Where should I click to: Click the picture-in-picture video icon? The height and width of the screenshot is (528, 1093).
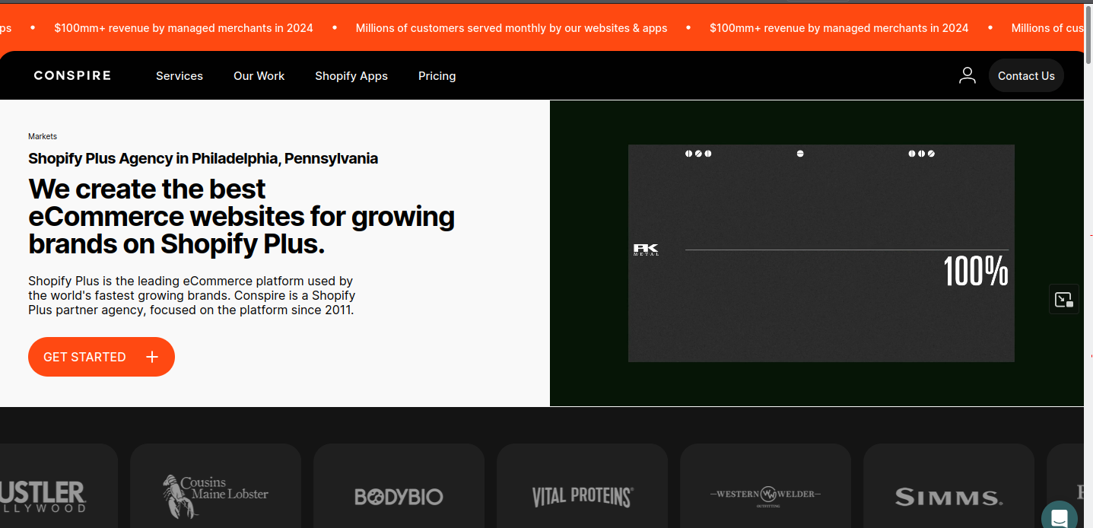(1063, 300)
